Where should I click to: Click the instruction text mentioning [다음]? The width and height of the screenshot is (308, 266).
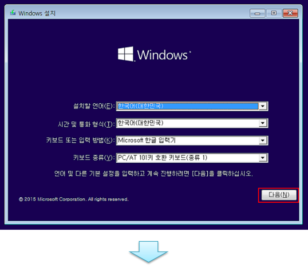coord(153,173)
